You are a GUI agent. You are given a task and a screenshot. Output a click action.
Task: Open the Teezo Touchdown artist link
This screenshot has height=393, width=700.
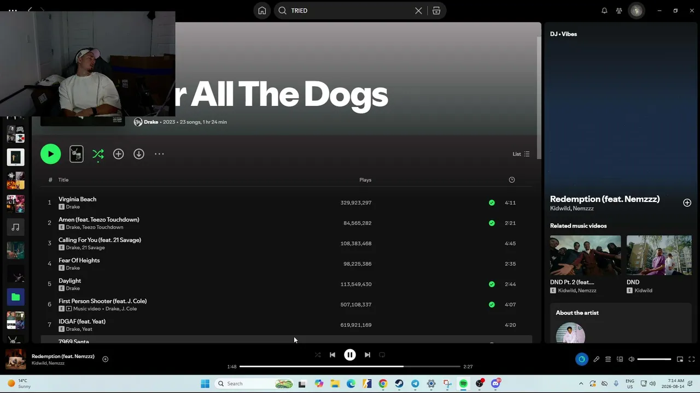[x=102, y=227]
